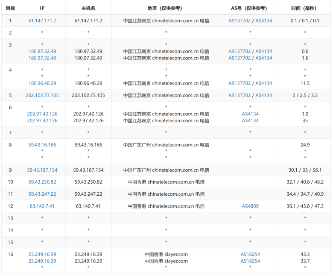The height and width of the screenshot is (276, 333).
Task: Open the 63.140.7.41 IP link
Action: point(42,206)
